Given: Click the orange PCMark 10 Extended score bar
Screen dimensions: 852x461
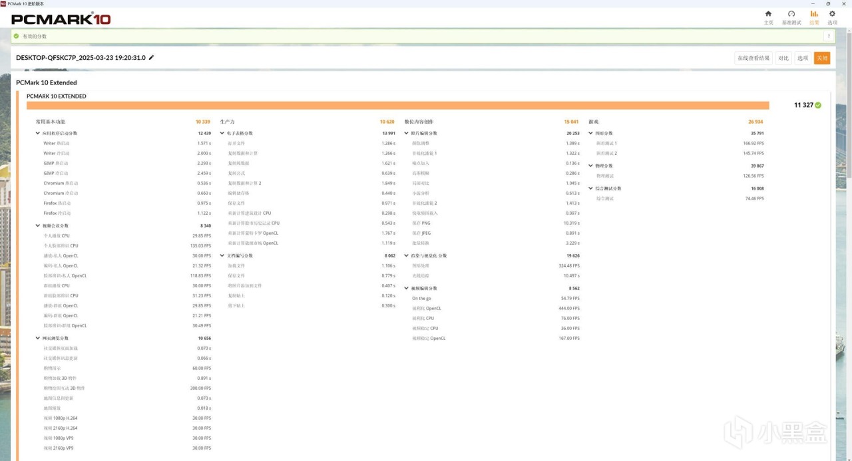Looking at the screenshot, I should [x=398, y=105].
